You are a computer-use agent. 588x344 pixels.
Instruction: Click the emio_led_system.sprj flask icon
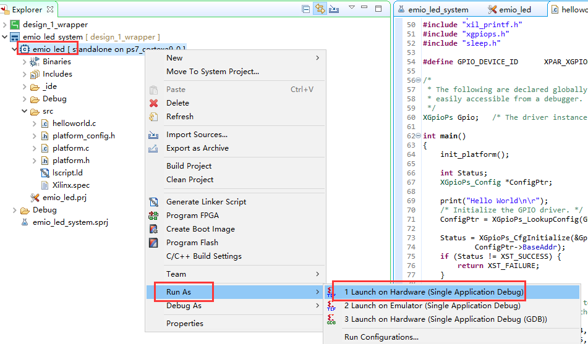24,222
